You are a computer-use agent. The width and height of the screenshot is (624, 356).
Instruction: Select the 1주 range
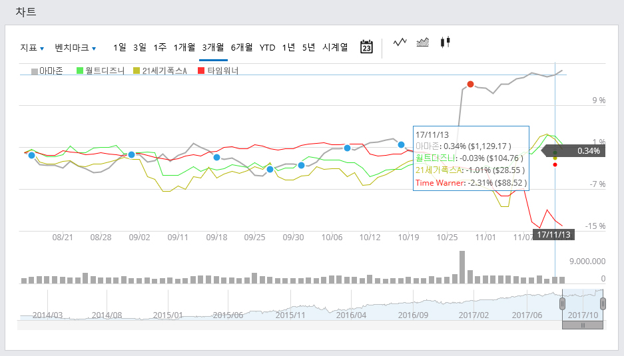[x=160, y=47]
